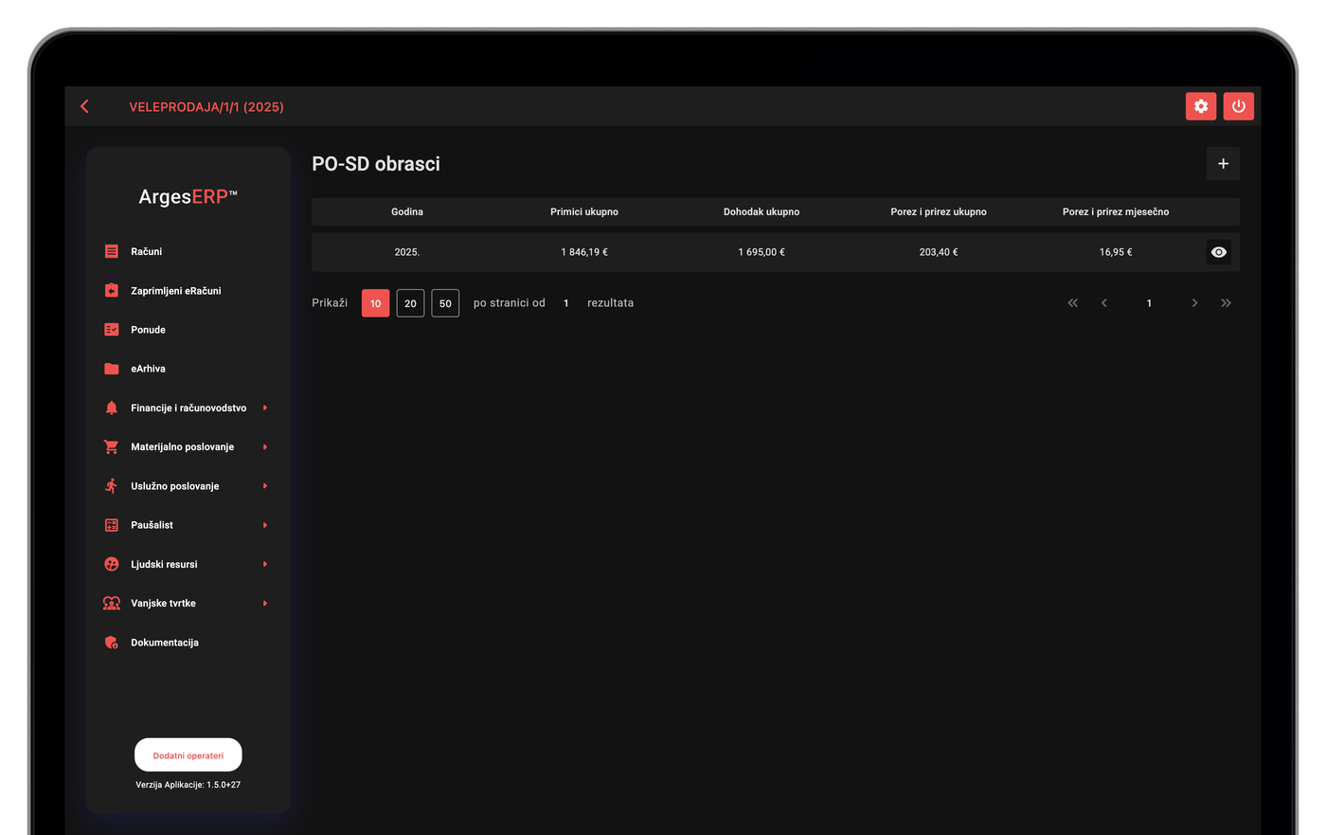The height and width of the screenshot is (835, 1326).
Task: Expand Vanjske tvrtke submenu arrow
Action: point(265,603)
